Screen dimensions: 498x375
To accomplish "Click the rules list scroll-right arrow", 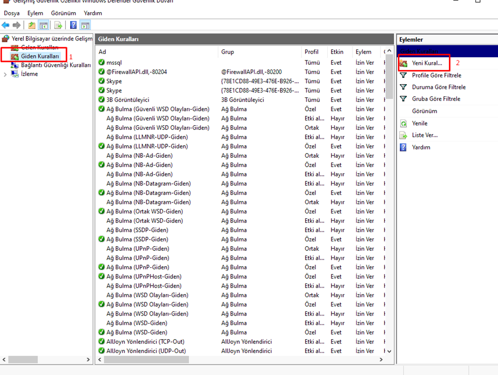I will pyautogui.click(x=381, y=359).
